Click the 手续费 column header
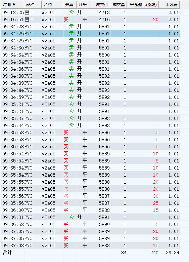189x262 pixels. (169, 5)
